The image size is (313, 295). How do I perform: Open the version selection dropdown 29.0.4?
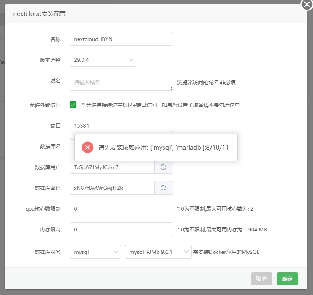[x=103, y=60]
